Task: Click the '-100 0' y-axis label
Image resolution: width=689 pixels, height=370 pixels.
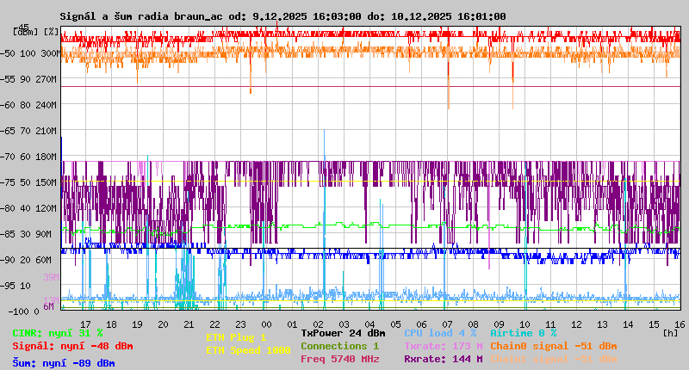Action: [x=23, y=311]
